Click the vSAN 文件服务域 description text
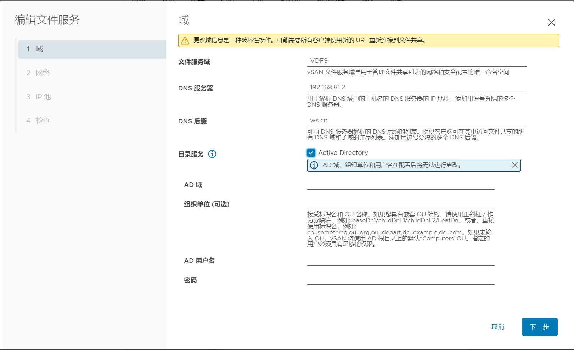This screenshot has width=574, height=350. [x=408, y=72]
